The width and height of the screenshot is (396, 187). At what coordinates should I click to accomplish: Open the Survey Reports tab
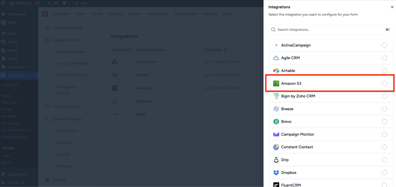tap(186, 14)
